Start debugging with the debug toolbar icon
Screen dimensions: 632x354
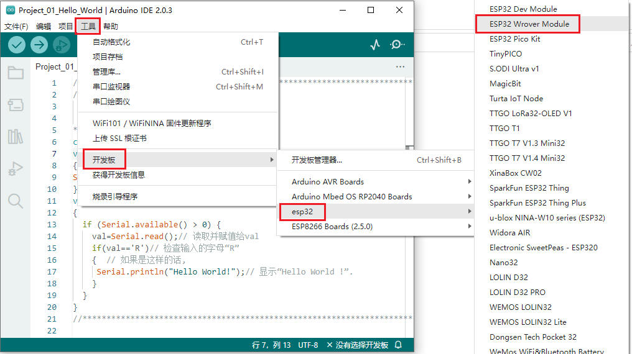[x=61, y=45]
